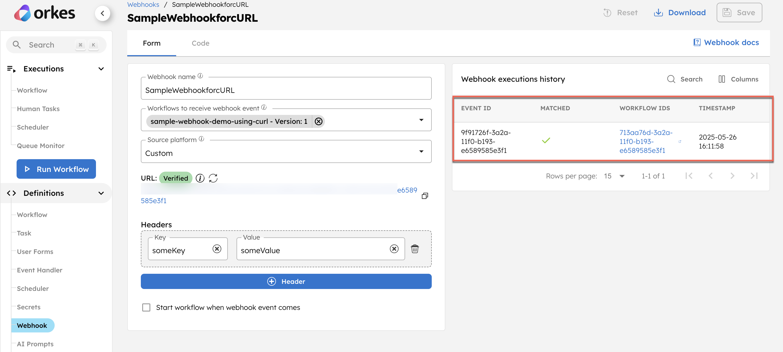Open the workflow ID external link icon

(x=680, y=142)
